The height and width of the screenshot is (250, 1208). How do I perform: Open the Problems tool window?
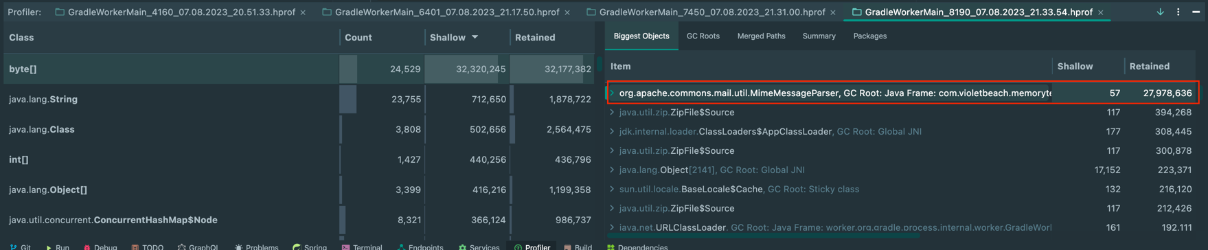tap(256, 247)
